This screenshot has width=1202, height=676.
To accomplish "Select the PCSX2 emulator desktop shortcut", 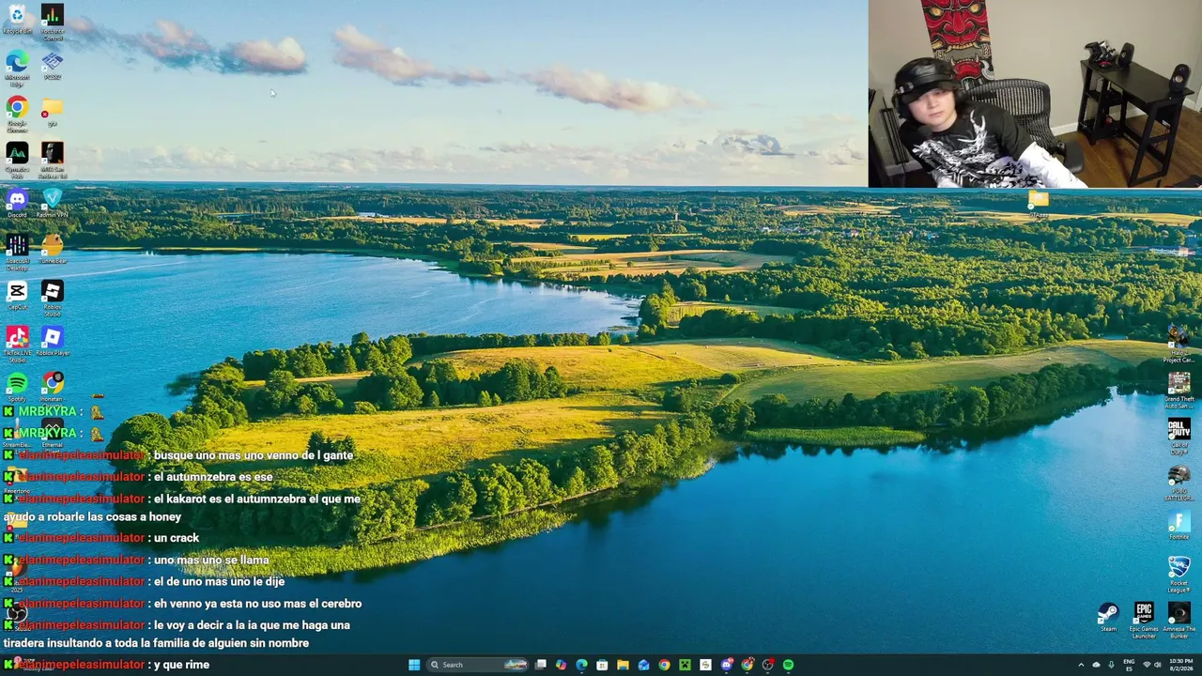I will pos(53,65).
